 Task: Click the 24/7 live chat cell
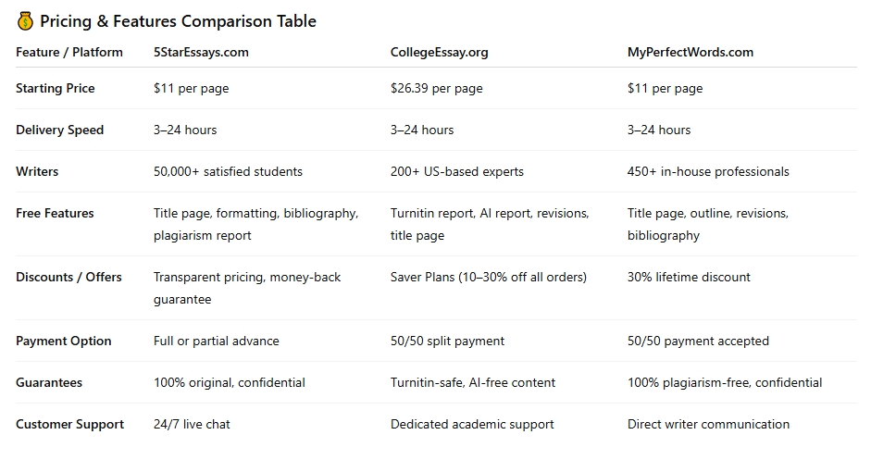coord(192,425)
